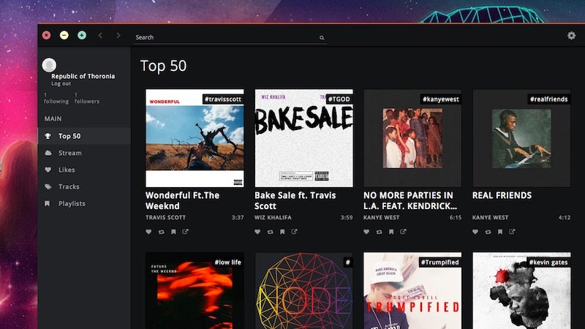
Task: Repost the REAL FRIENDS track
Action: tap(488, 232)
